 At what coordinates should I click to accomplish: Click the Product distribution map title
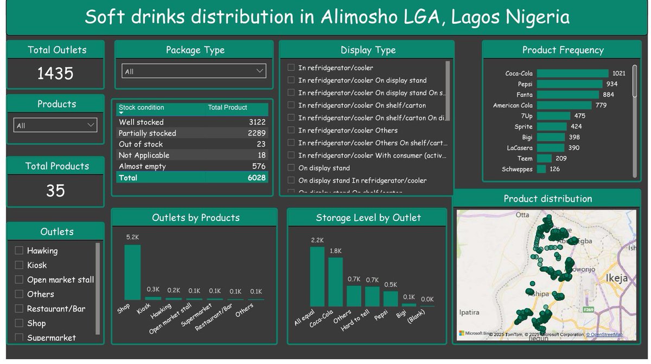(x=548, y=199)
